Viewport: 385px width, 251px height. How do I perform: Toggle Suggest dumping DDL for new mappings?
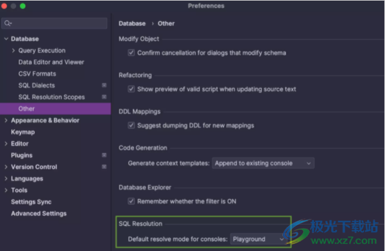pos(132,125)
